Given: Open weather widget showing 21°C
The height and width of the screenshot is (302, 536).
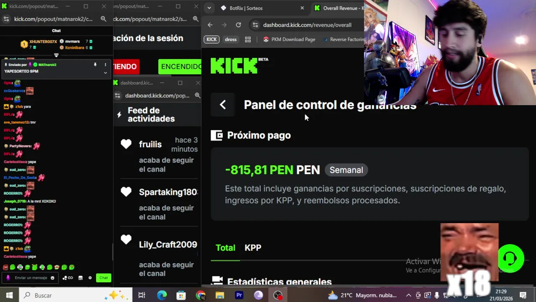Looking at the screenshot, I should 362,295.
